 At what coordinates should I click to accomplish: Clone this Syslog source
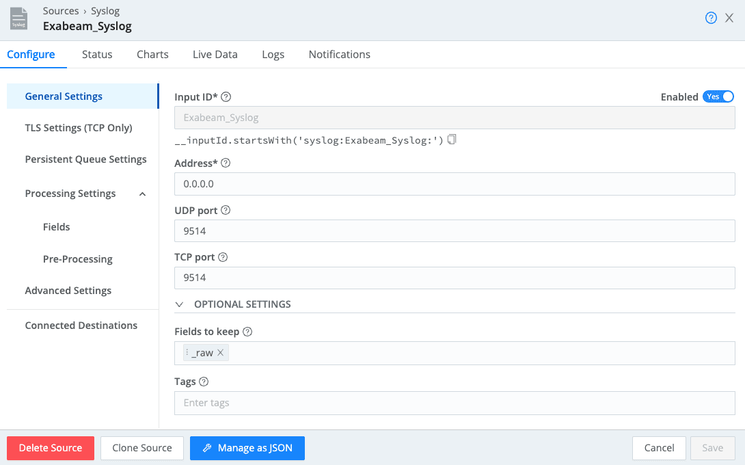(141, 448)
